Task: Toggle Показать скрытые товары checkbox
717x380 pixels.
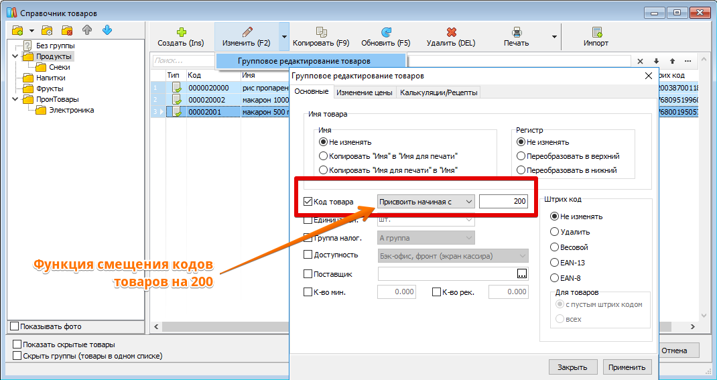Action: [x=17, y=344]
